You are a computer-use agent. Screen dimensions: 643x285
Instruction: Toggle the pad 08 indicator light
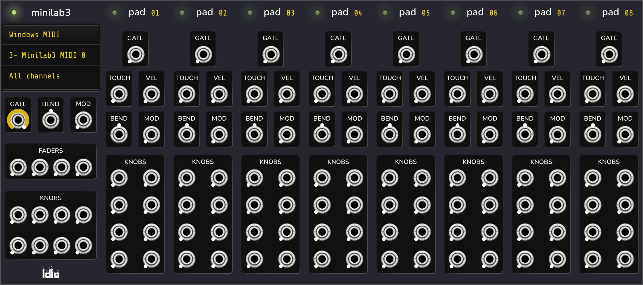(x=588, y=12)
